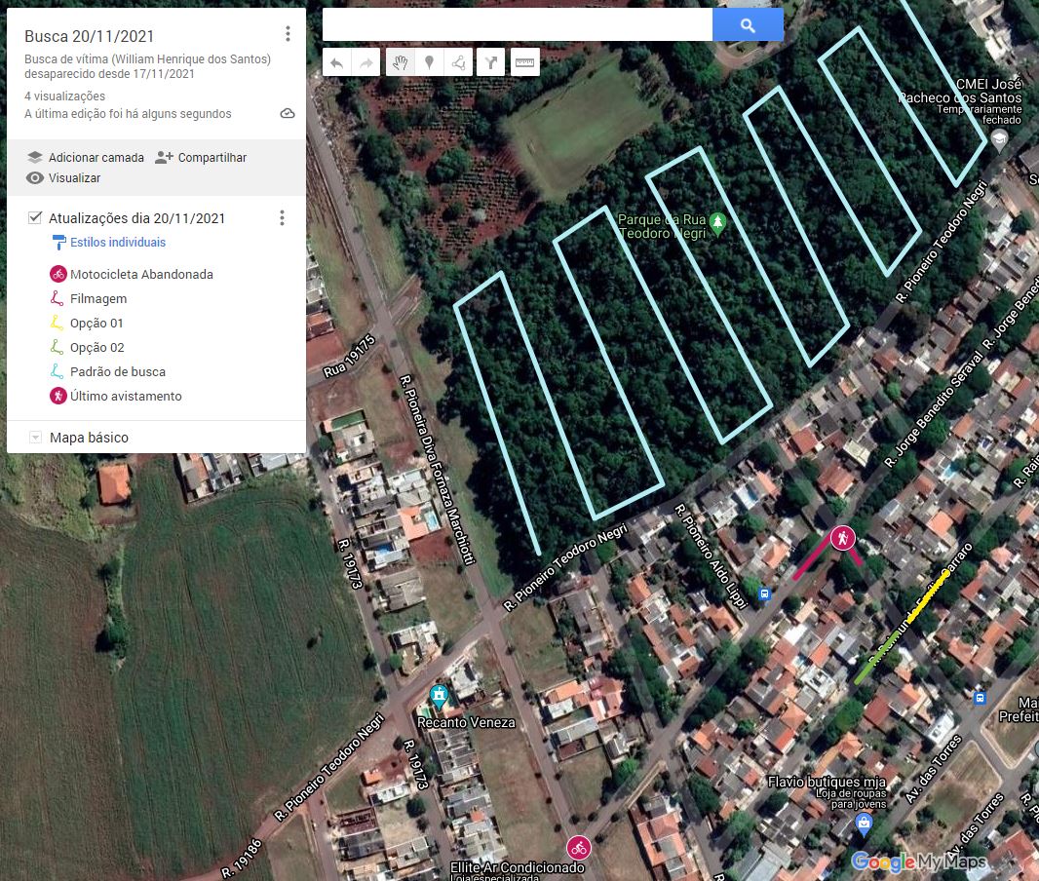
Task: Select the hand pan tool
Action: tap(400, 63)
